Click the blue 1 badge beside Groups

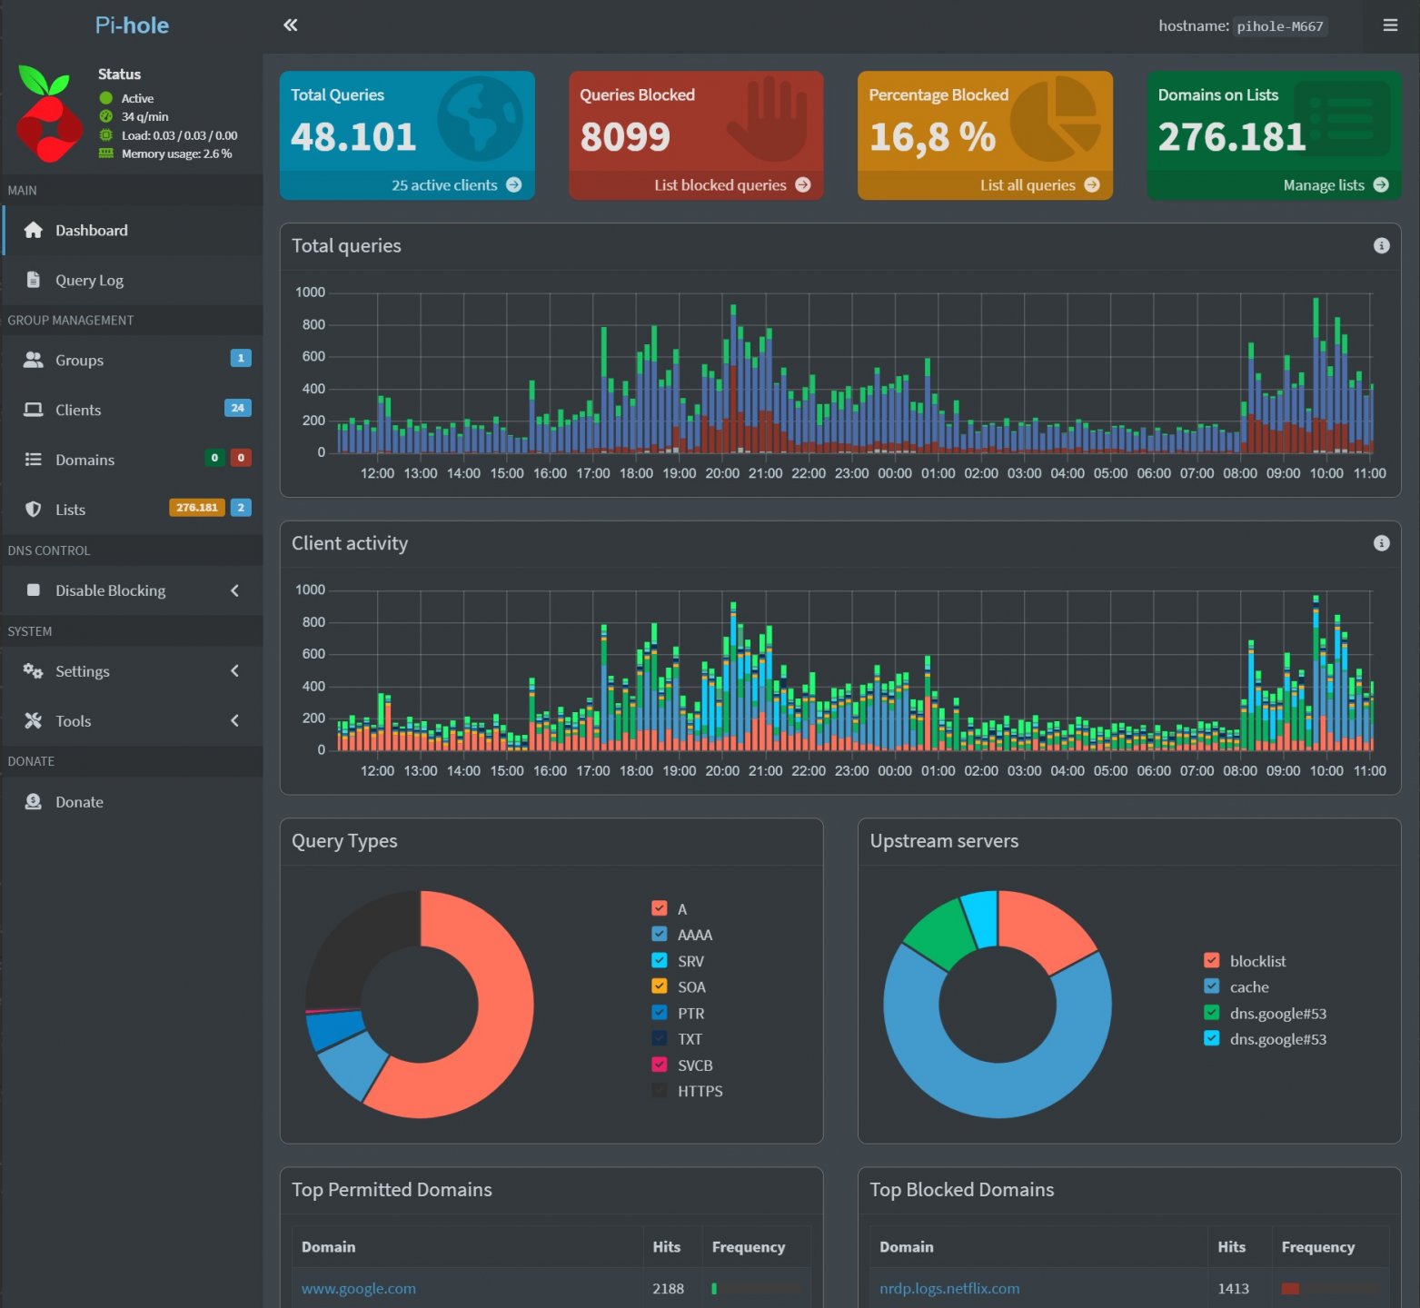(x=241, y=359)
